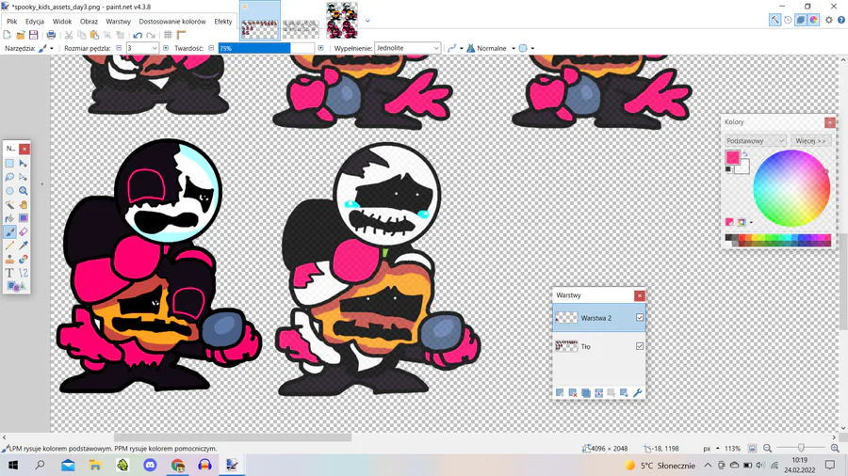Adjust the Twardość 75% hardness slider
Screen dimensions: 848x476
point(266,48)
